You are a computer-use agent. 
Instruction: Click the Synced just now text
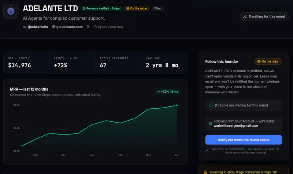111,27
